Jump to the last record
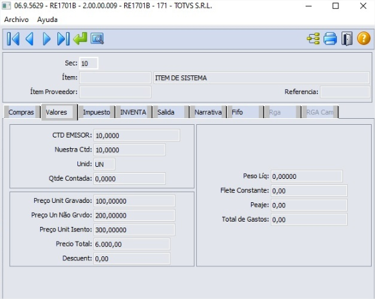This screenshot has height=299, width=375. (63, 39)
